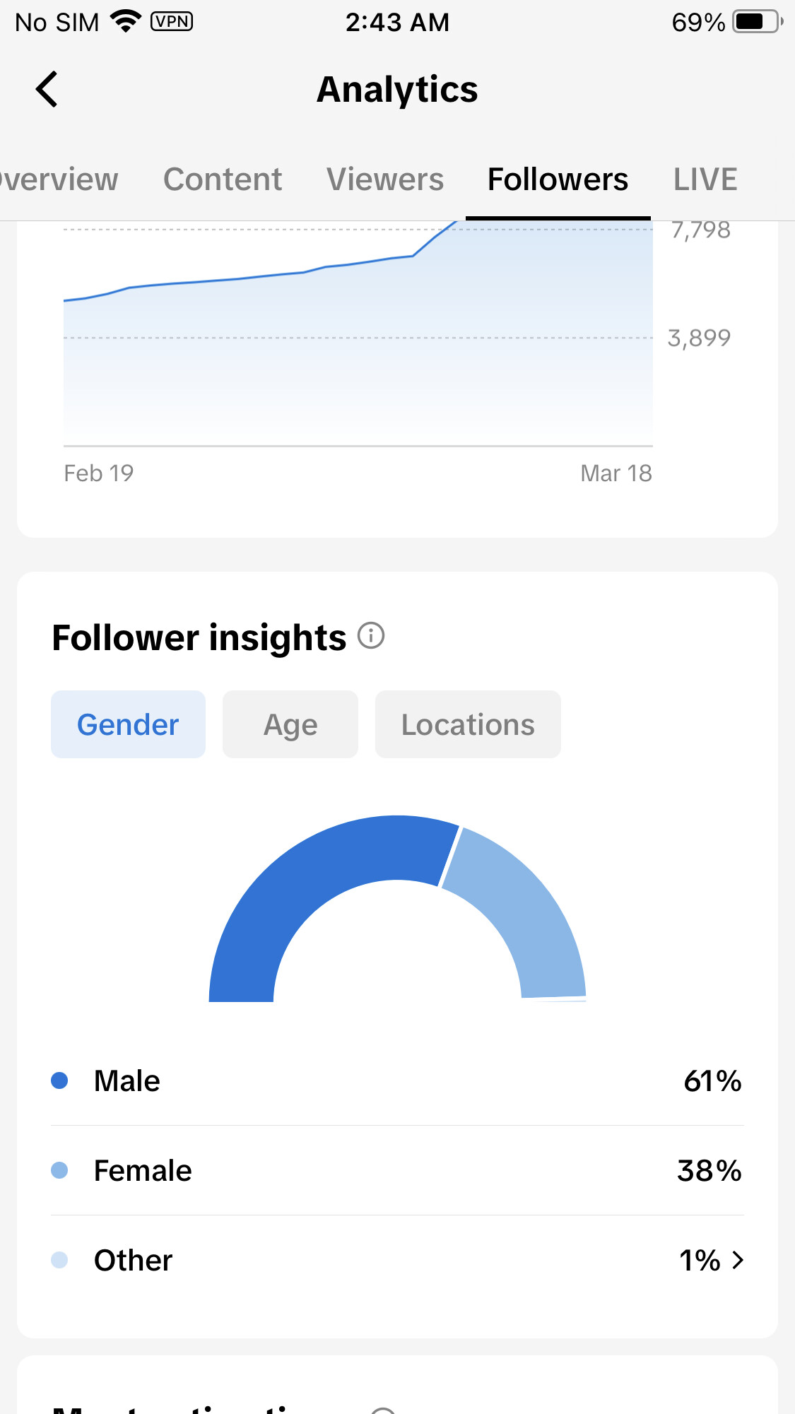Tap the Male legend dot
This screenshot has height=1414, width=795.
pyautogui.click(x=59, y=1080)
